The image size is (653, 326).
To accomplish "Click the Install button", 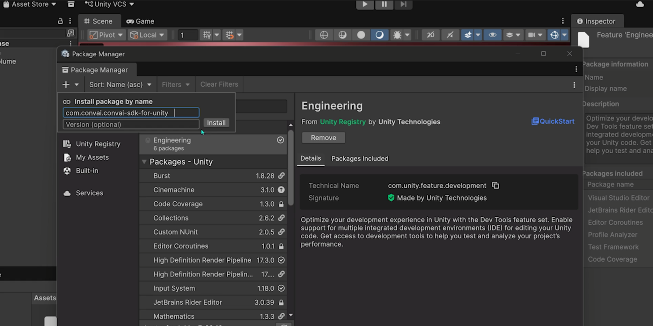I will point(216,123).
